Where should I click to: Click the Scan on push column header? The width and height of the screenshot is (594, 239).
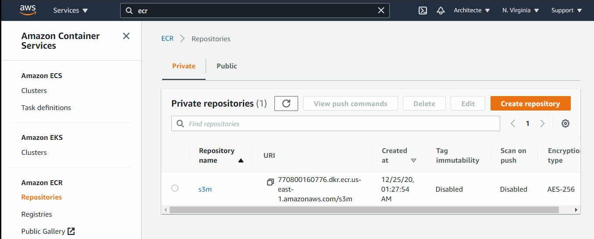pos(513,156)
